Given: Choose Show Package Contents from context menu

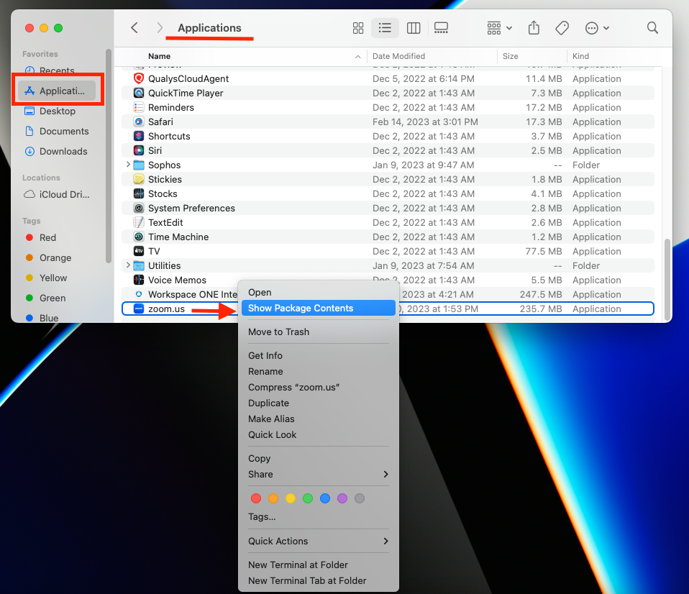Looking at the screenshot, I should click(x=301, y=308).
